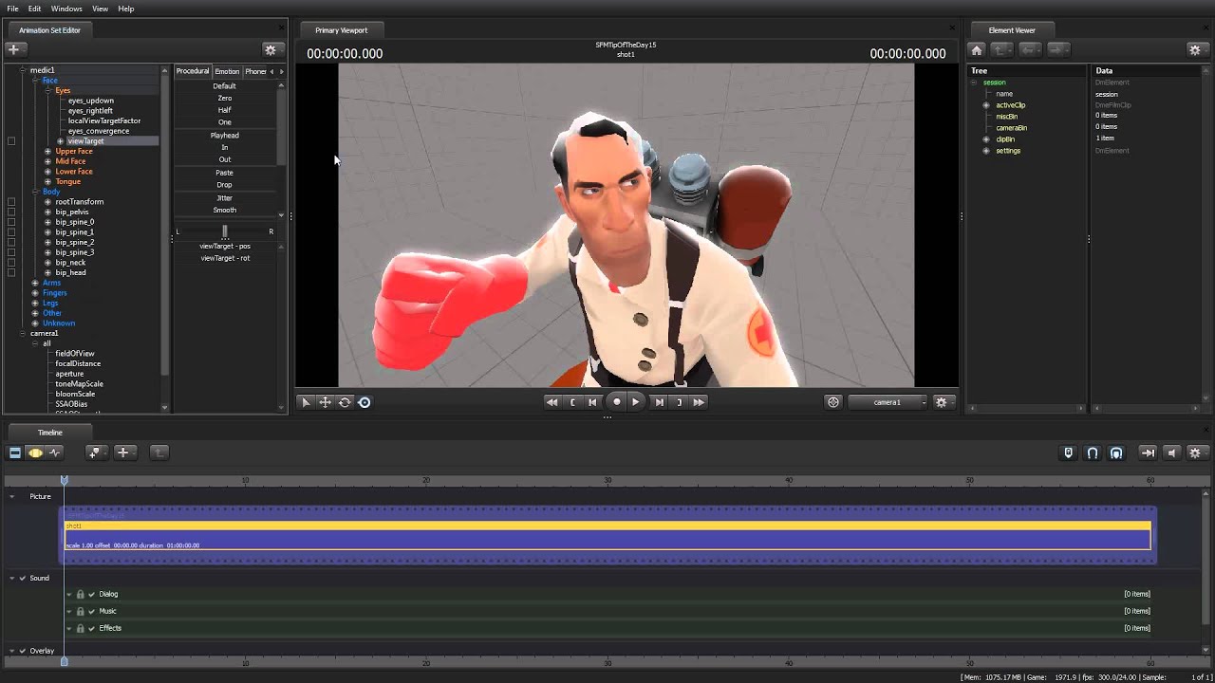This screenshot has width=1215, height=683.
Task: Click the camera target icon beside camera1
Action: pyautogui.click(x=833, y=402)
